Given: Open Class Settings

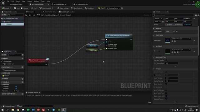Looking at the screenshot, I should pyautogui.click(x=63, y=8).
